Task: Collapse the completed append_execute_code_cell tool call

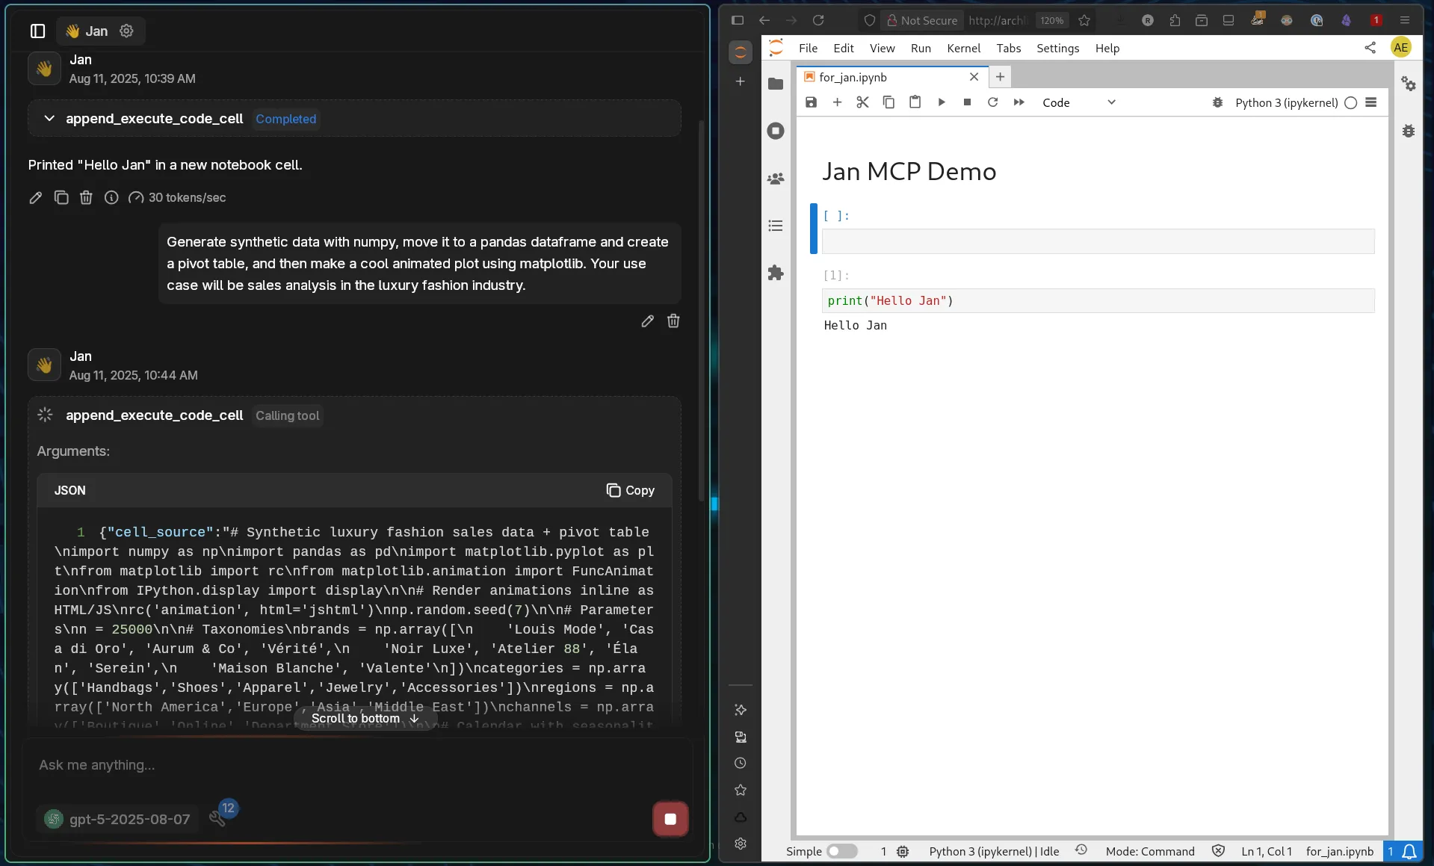Action: [49, 119]
